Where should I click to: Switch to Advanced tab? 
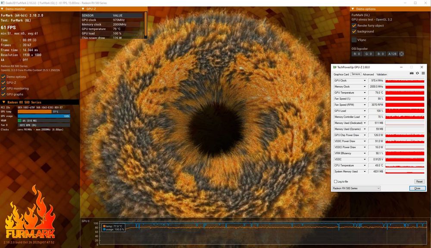(x=368, y=74)
